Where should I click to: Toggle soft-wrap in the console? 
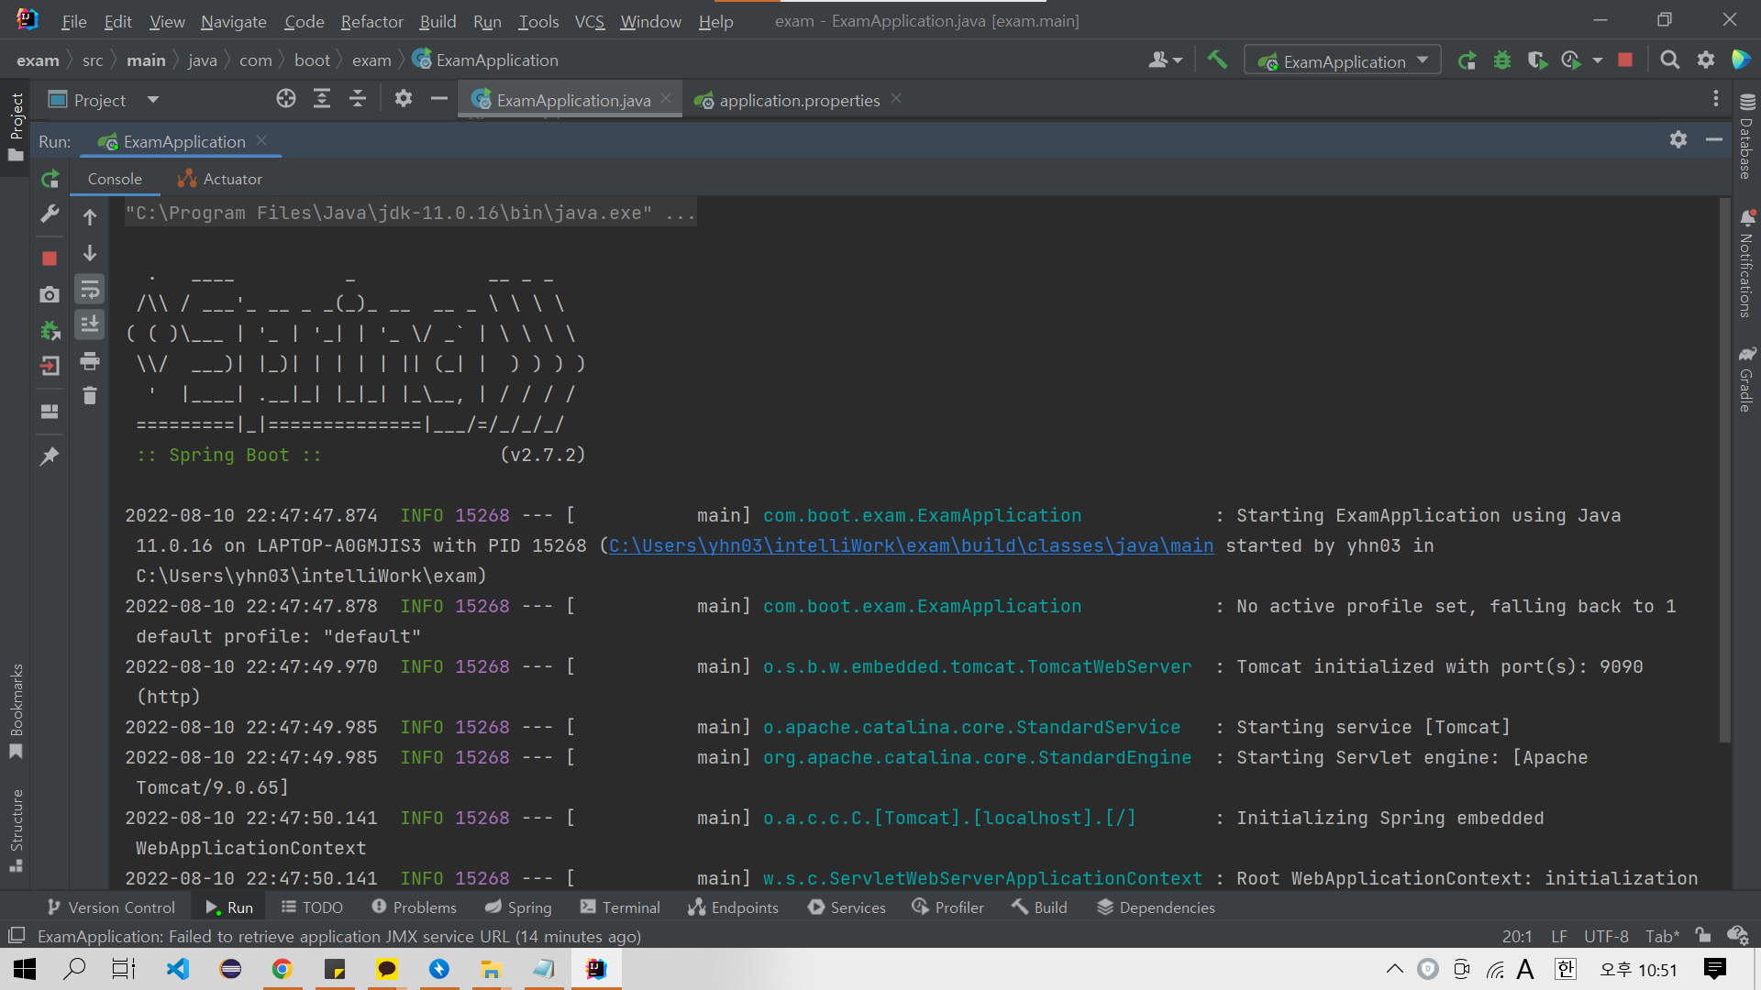click(x=90, y=291)
